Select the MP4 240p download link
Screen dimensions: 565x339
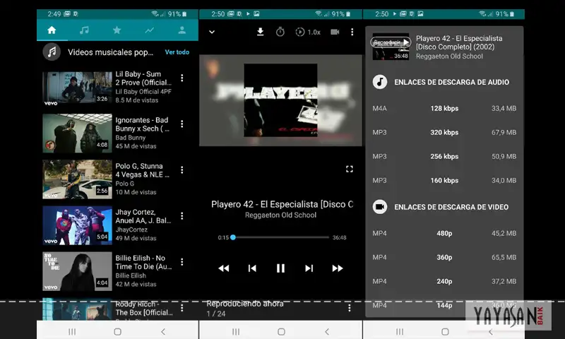tap(444, 281)
